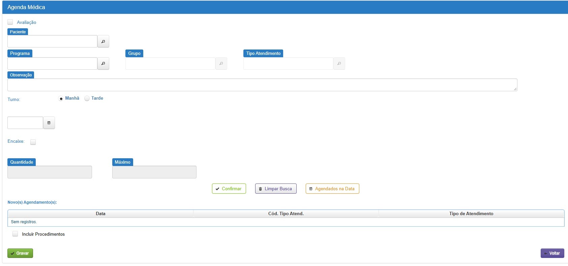Sort by the Data column header

click(x=100, y=213)
